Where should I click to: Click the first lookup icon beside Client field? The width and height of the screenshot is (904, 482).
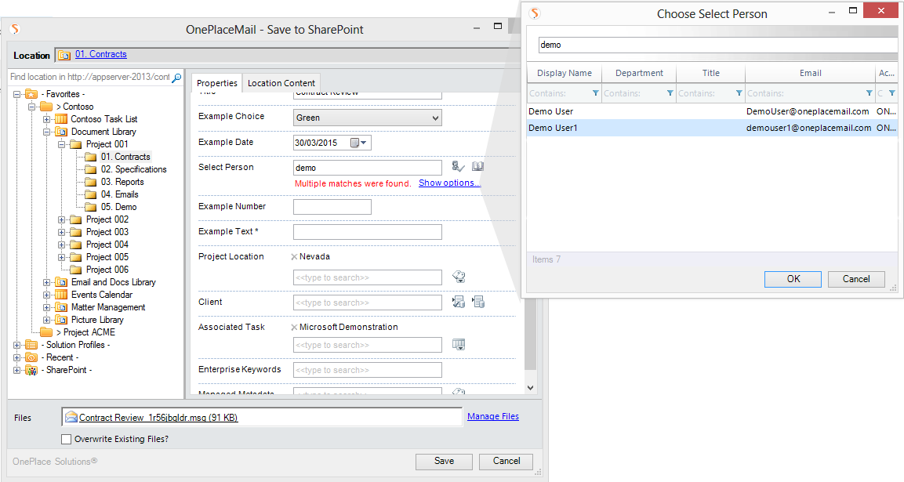click(x=459, y=303)
